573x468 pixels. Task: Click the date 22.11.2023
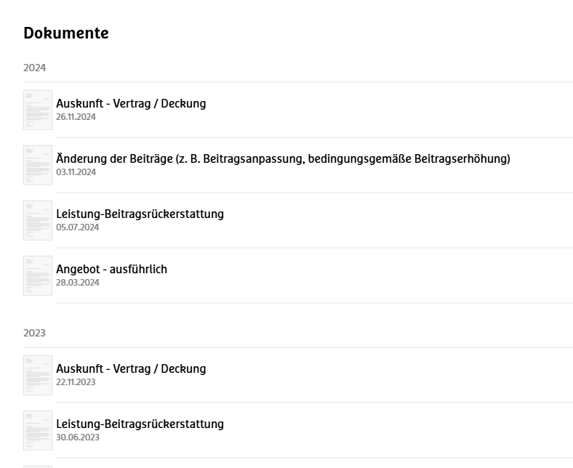tap(76, 382)
